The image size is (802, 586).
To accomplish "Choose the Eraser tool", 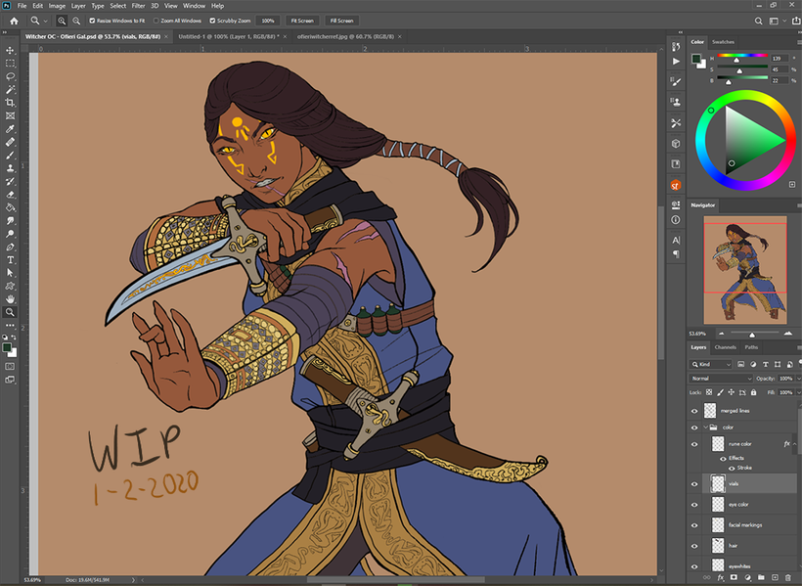I will 10,195.
